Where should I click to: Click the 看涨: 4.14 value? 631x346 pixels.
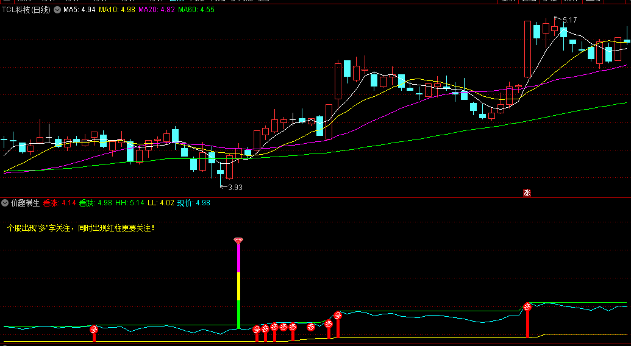pos(60,203)
